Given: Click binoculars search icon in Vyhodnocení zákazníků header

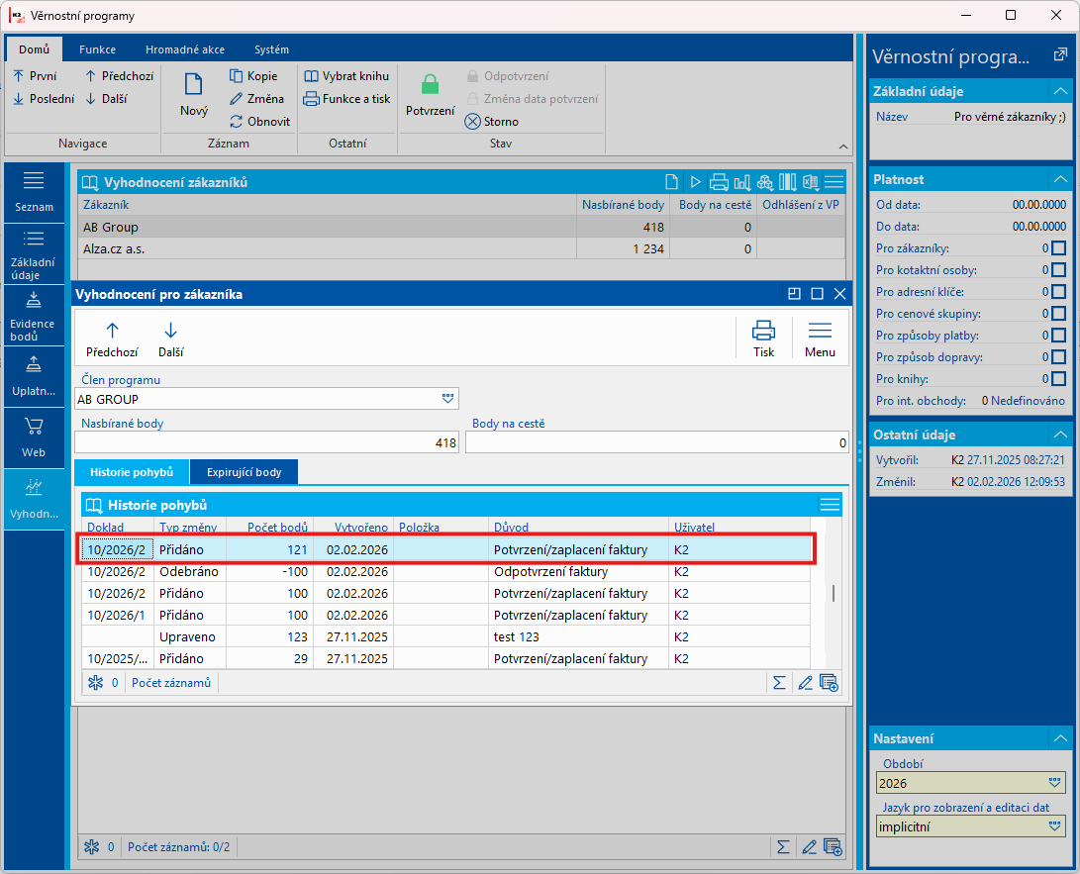Looking at the screenshot, I should pos(765,182).
